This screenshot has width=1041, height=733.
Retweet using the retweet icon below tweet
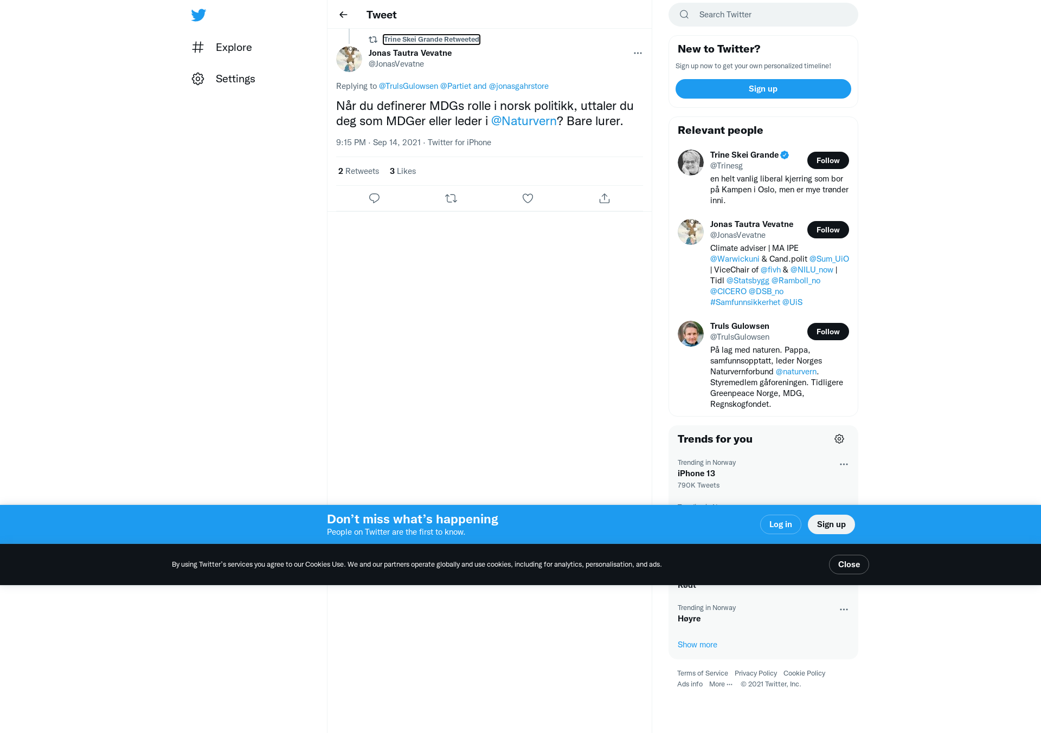click(451, 198)
